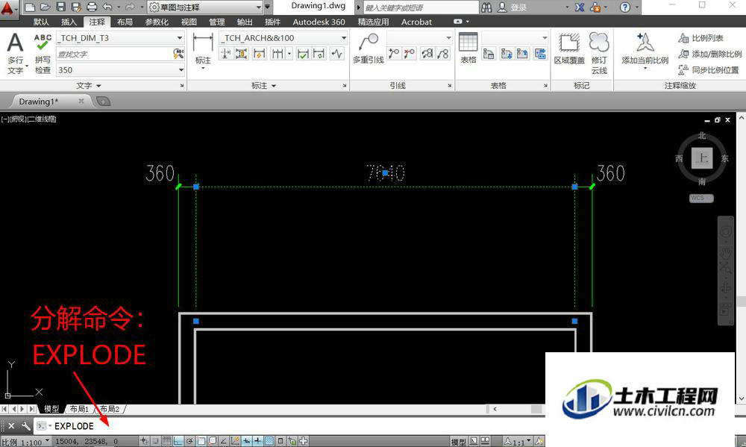Click the dimension jogged line icon
The width and height of the screenshot is (746, 447).
coord(337,54)
